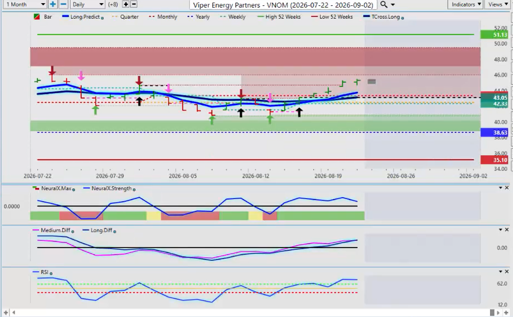Click the NeuralX.Strength settings dot
This screenshot has height=317, width=513.
(134, 189)
